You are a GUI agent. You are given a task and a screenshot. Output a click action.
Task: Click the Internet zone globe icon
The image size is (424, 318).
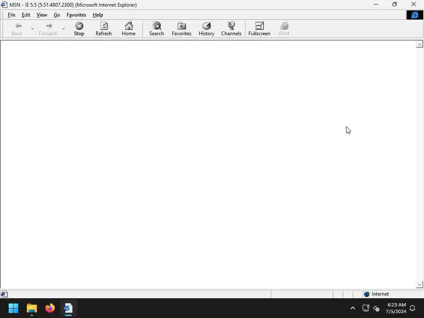(367, 294)
